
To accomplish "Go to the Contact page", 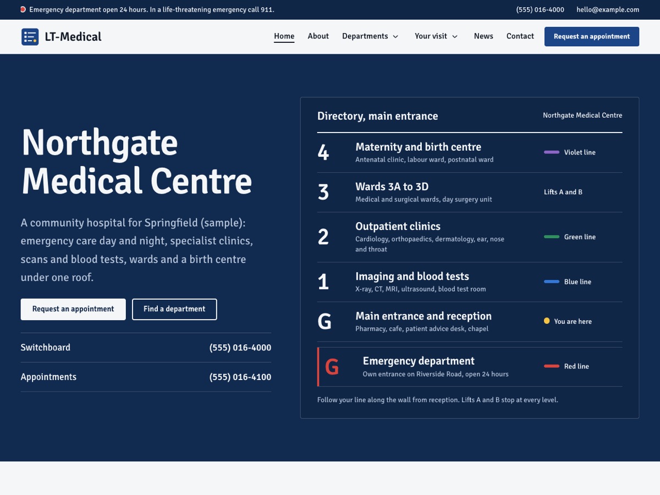I will (520, 36).
